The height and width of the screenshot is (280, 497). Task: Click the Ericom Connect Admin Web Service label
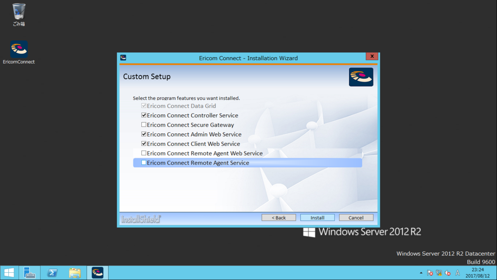(x=194, y=135)
